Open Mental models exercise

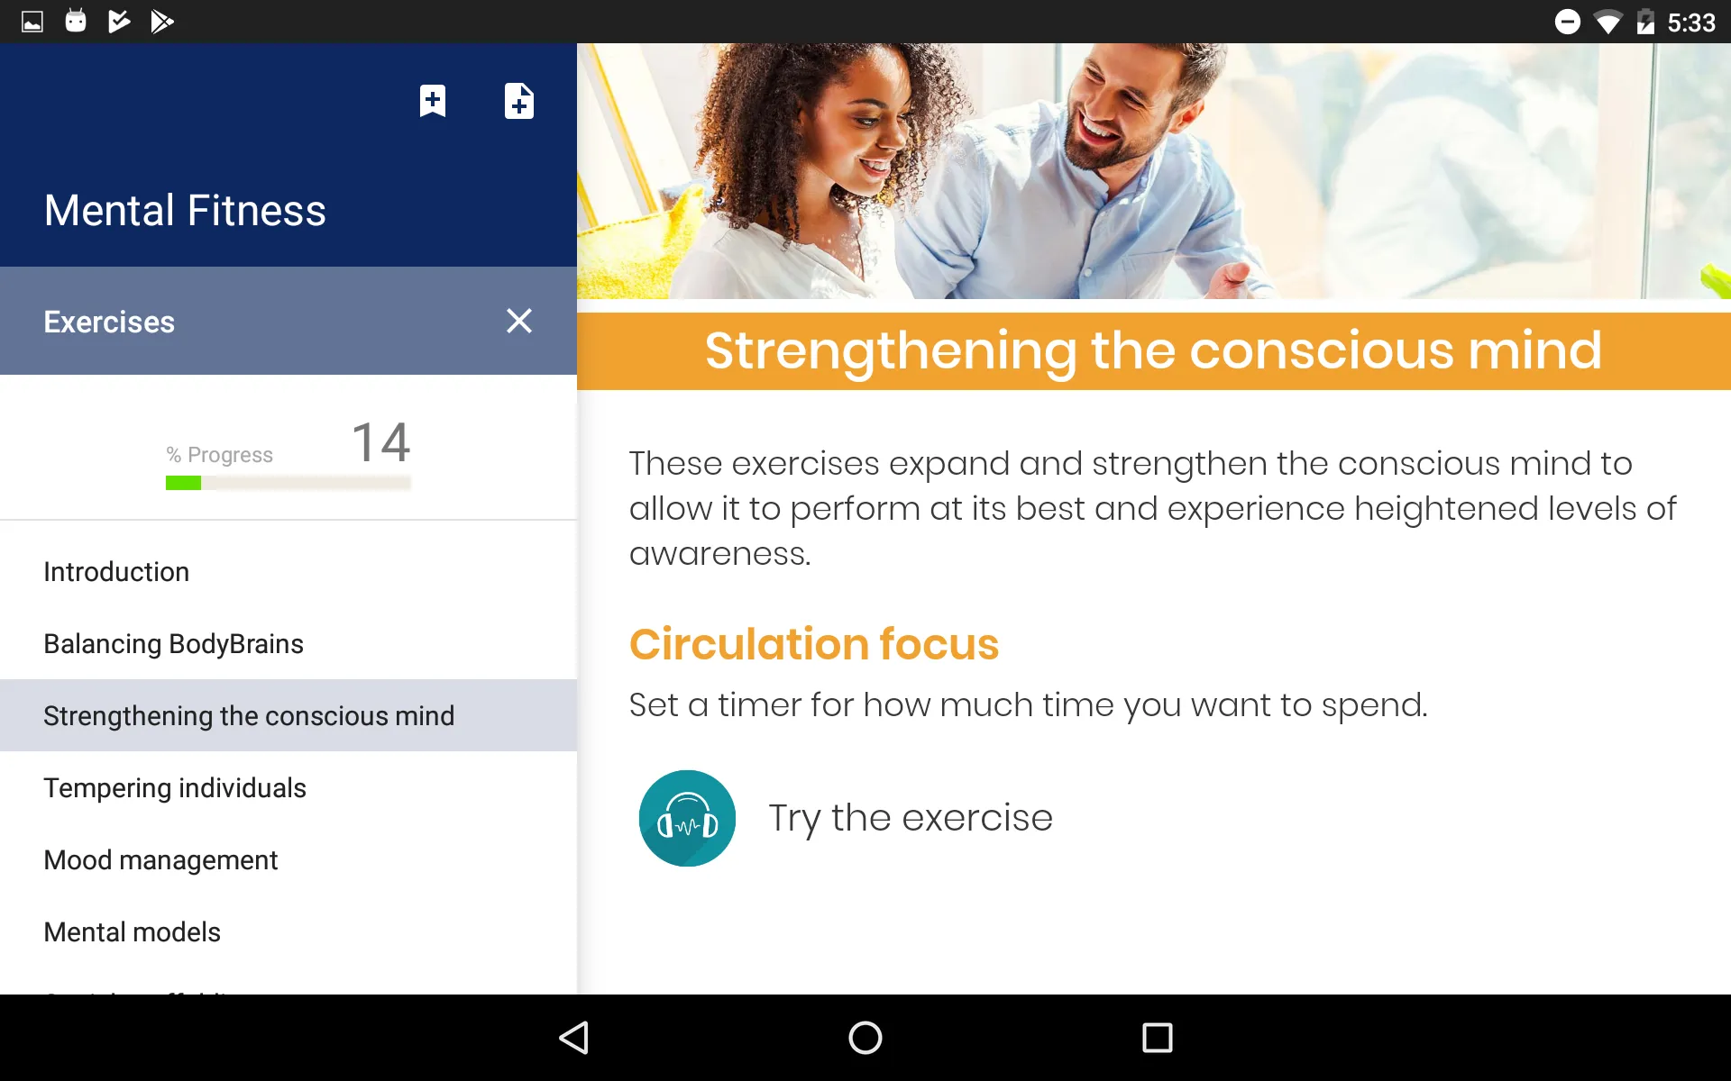131,931
